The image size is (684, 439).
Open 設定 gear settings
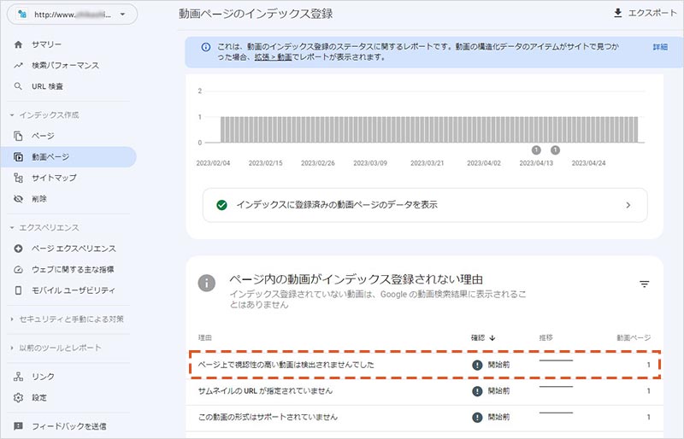coord(39,397)
